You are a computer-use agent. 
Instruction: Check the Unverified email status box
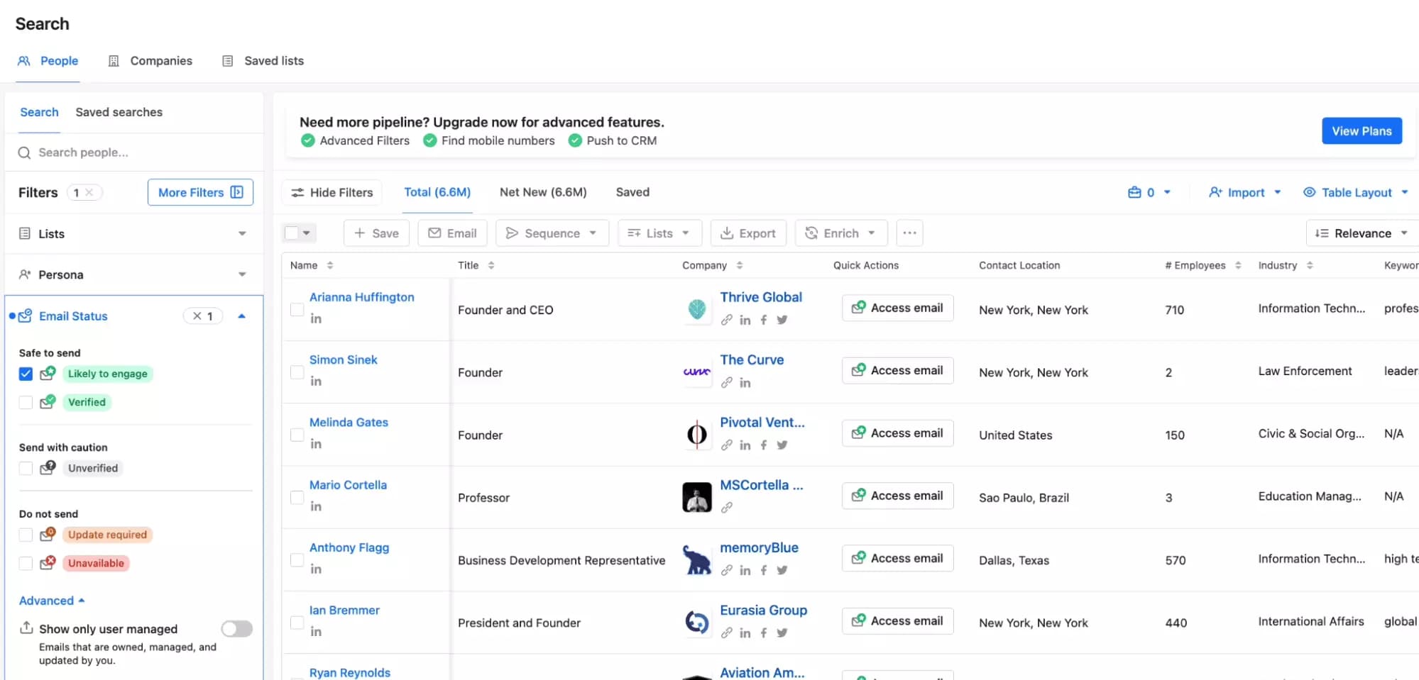pos(26,468)
